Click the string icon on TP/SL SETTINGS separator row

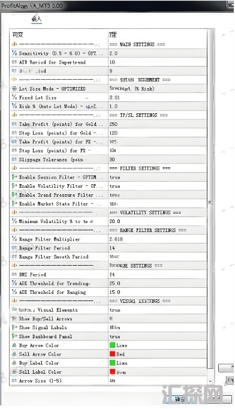click(x=14, y=115)
